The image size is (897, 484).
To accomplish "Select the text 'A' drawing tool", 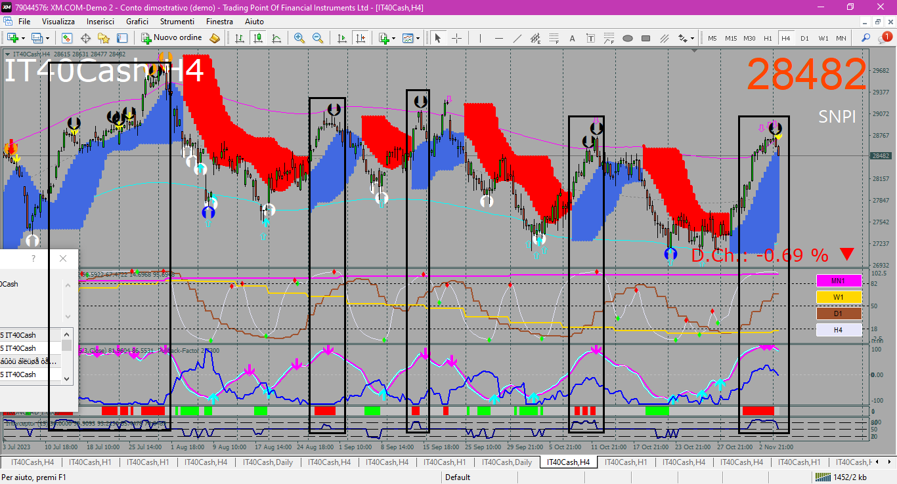I will (572, 38).
